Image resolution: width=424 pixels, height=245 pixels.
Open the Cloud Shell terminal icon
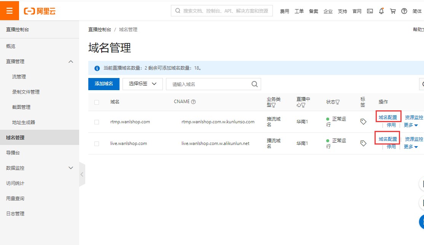click(370, 11)
